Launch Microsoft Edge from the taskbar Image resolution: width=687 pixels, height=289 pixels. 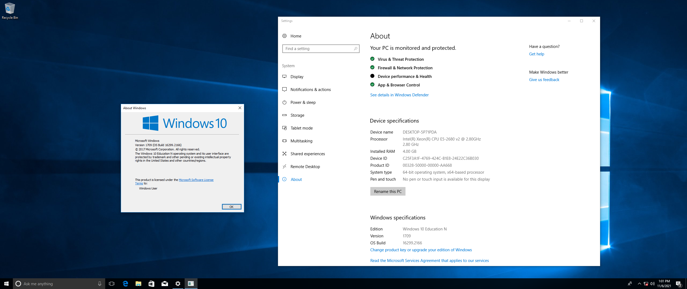(125, 284)
